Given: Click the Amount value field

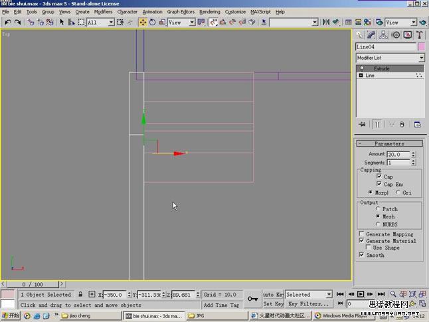Looking at the screenshot, I should (398, 154).
